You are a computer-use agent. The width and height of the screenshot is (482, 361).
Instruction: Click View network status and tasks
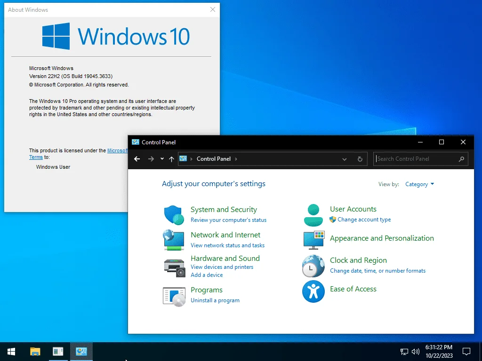coord(227,245)
